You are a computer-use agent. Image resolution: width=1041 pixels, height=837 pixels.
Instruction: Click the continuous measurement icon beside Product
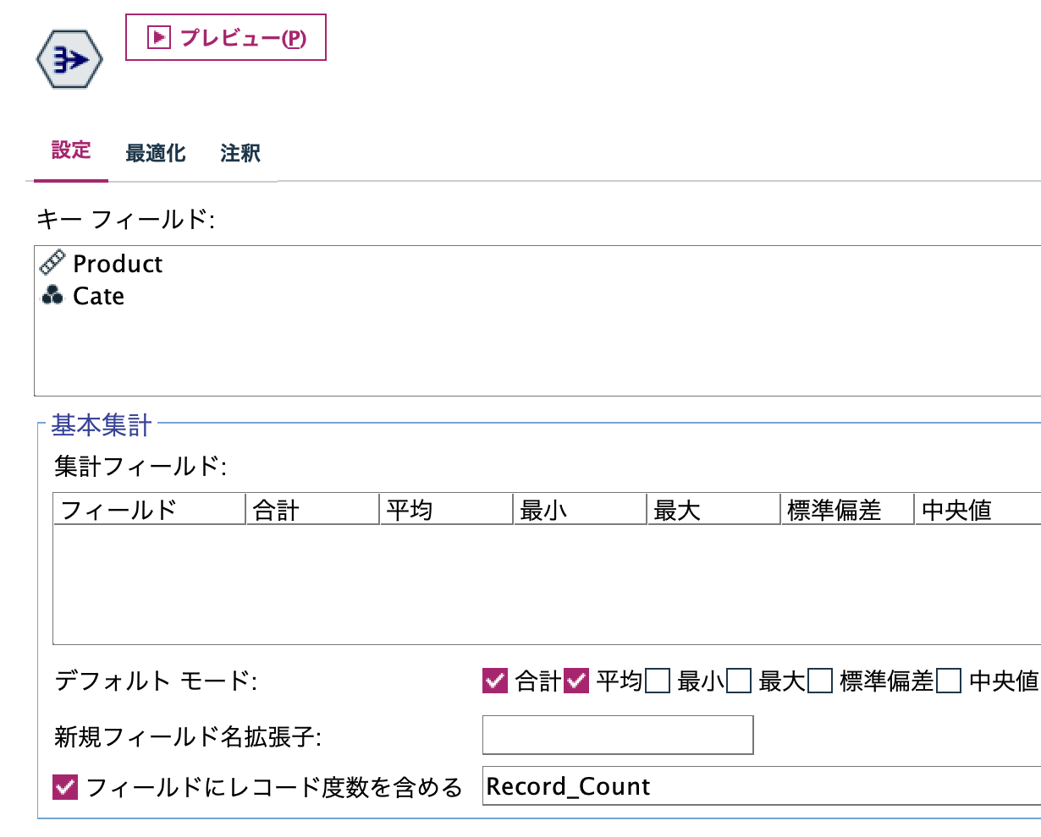pos(52,262)
